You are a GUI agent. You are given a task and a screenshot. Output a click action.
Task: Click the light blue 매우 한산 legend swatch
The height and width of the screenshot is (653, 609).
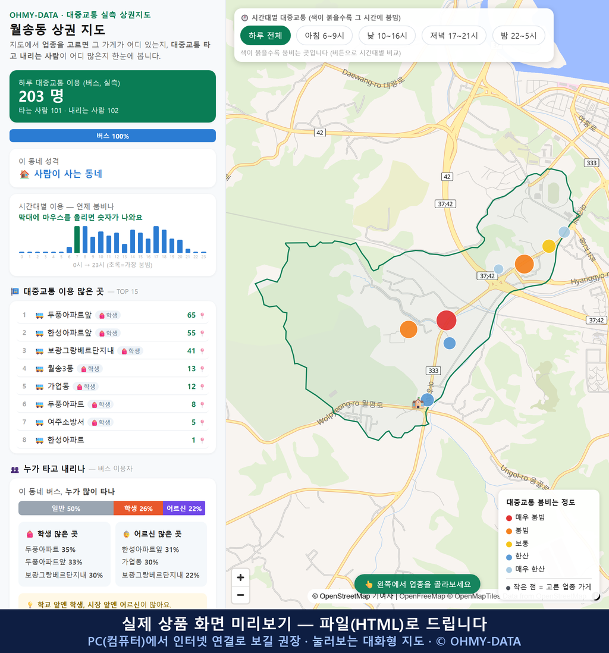click(508, 570)
